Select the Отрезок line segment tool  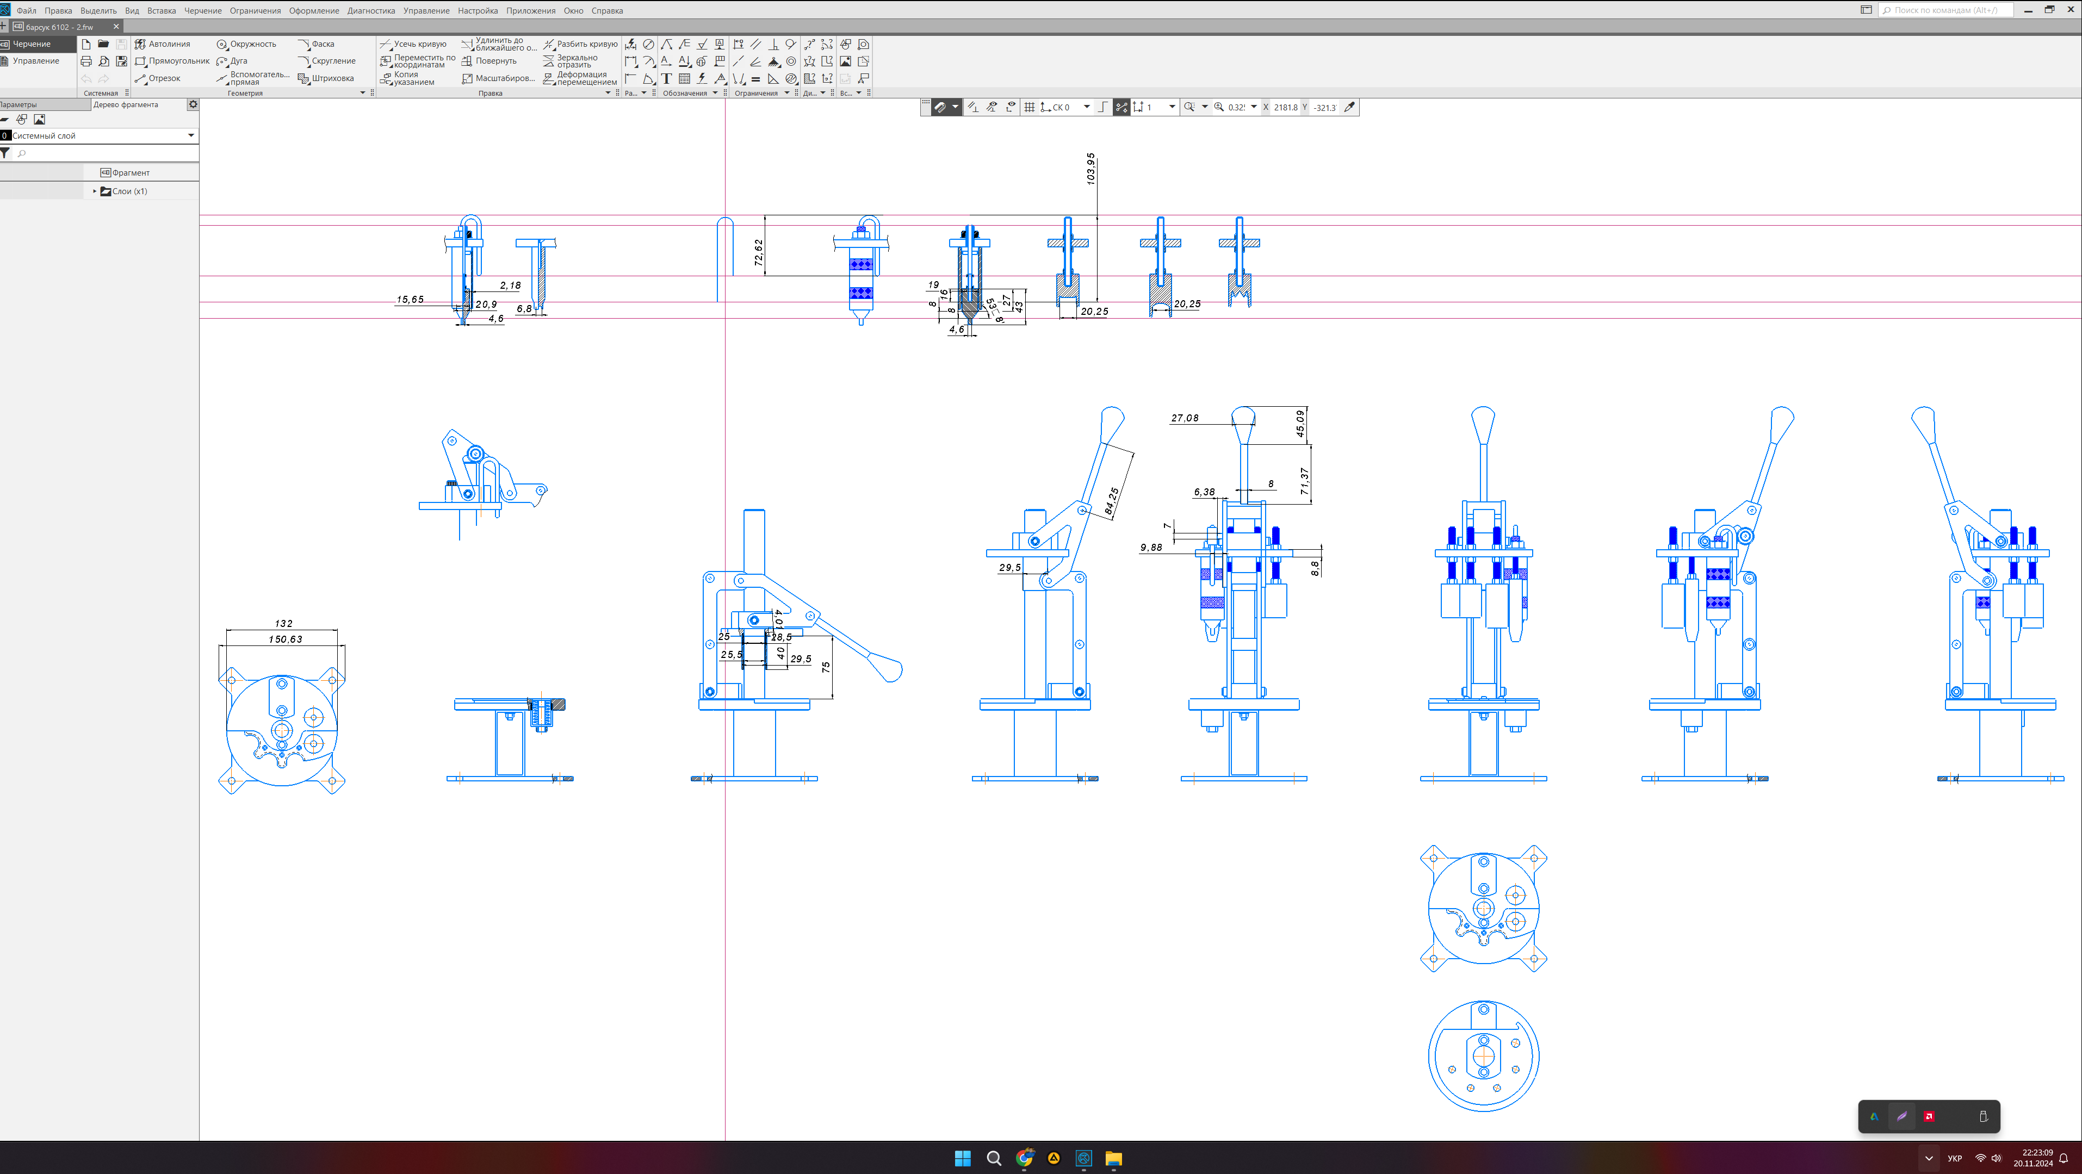point(158,78)
